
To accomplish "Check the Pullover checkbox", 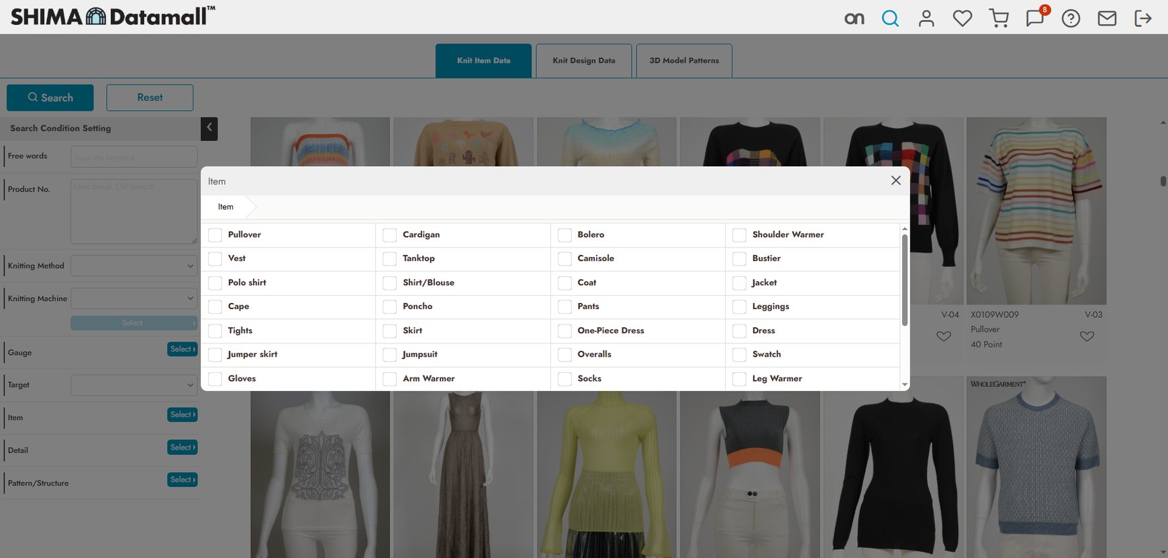I will tap(215, 235).
